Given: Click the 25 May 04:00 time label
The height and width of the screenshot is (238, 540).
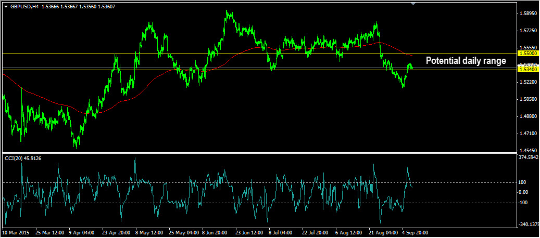Looking at the screenshot, I should pyautogui.click(x=183, y=232).
